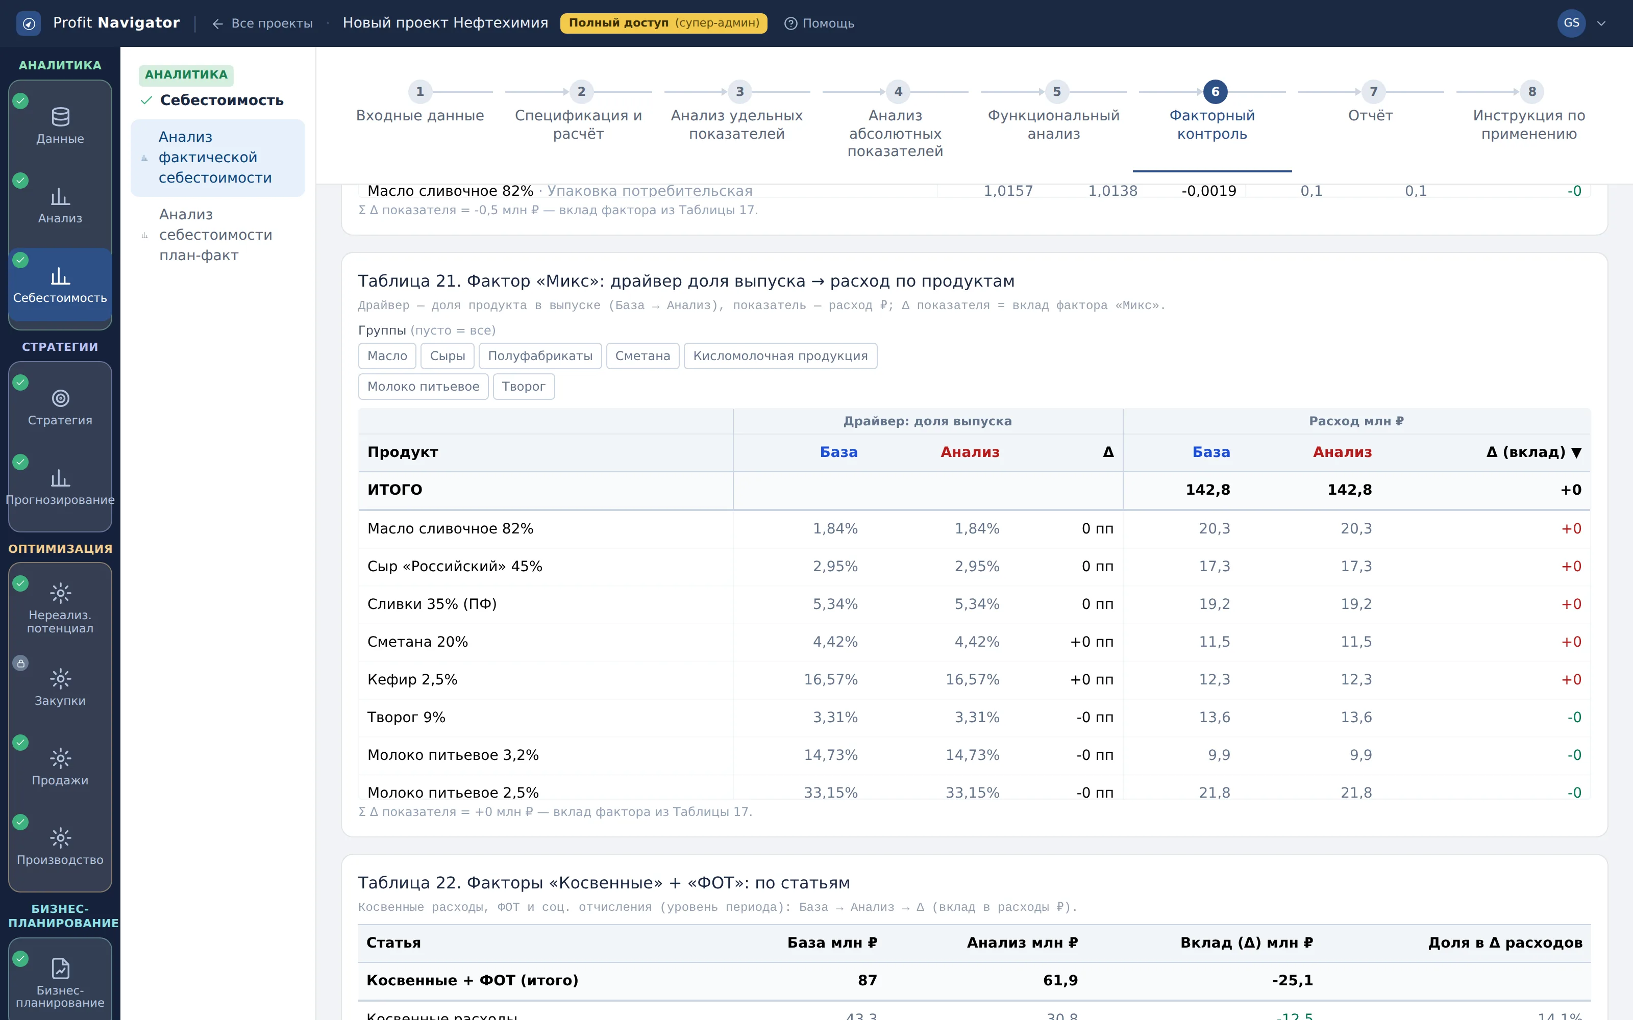Select the Сливки 35% (ПФ) row name

432,604
